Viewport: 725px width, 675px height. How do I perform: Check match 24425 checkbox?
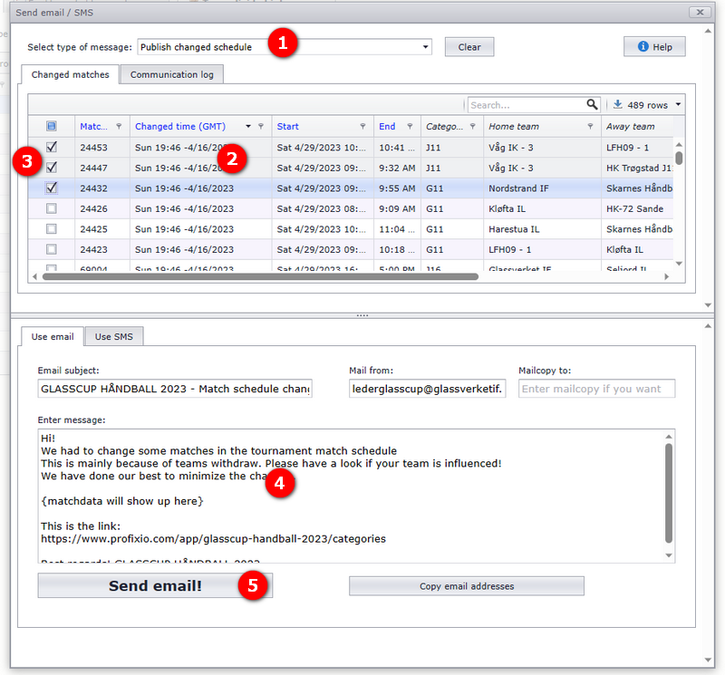point(52,229)
